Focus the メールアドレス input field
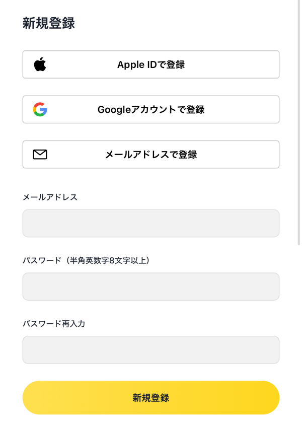302x426 pixels. (x=151, y=223)
